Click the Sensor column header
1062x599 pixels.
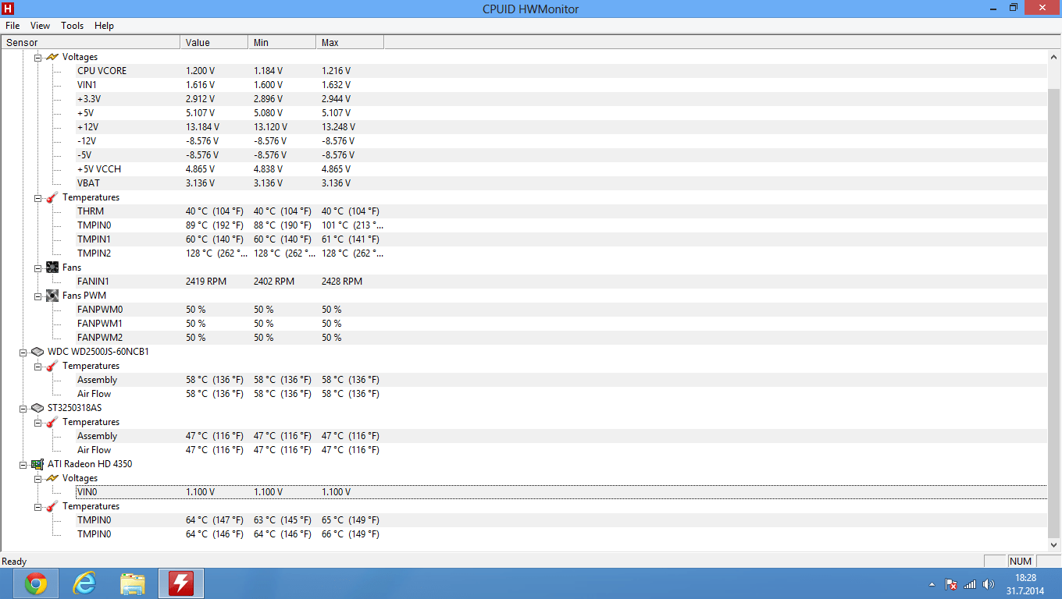pos(91,43)
